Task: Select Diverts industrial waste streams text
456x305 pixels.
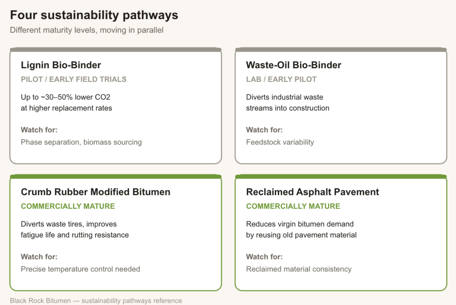Action: click(288, 102)
